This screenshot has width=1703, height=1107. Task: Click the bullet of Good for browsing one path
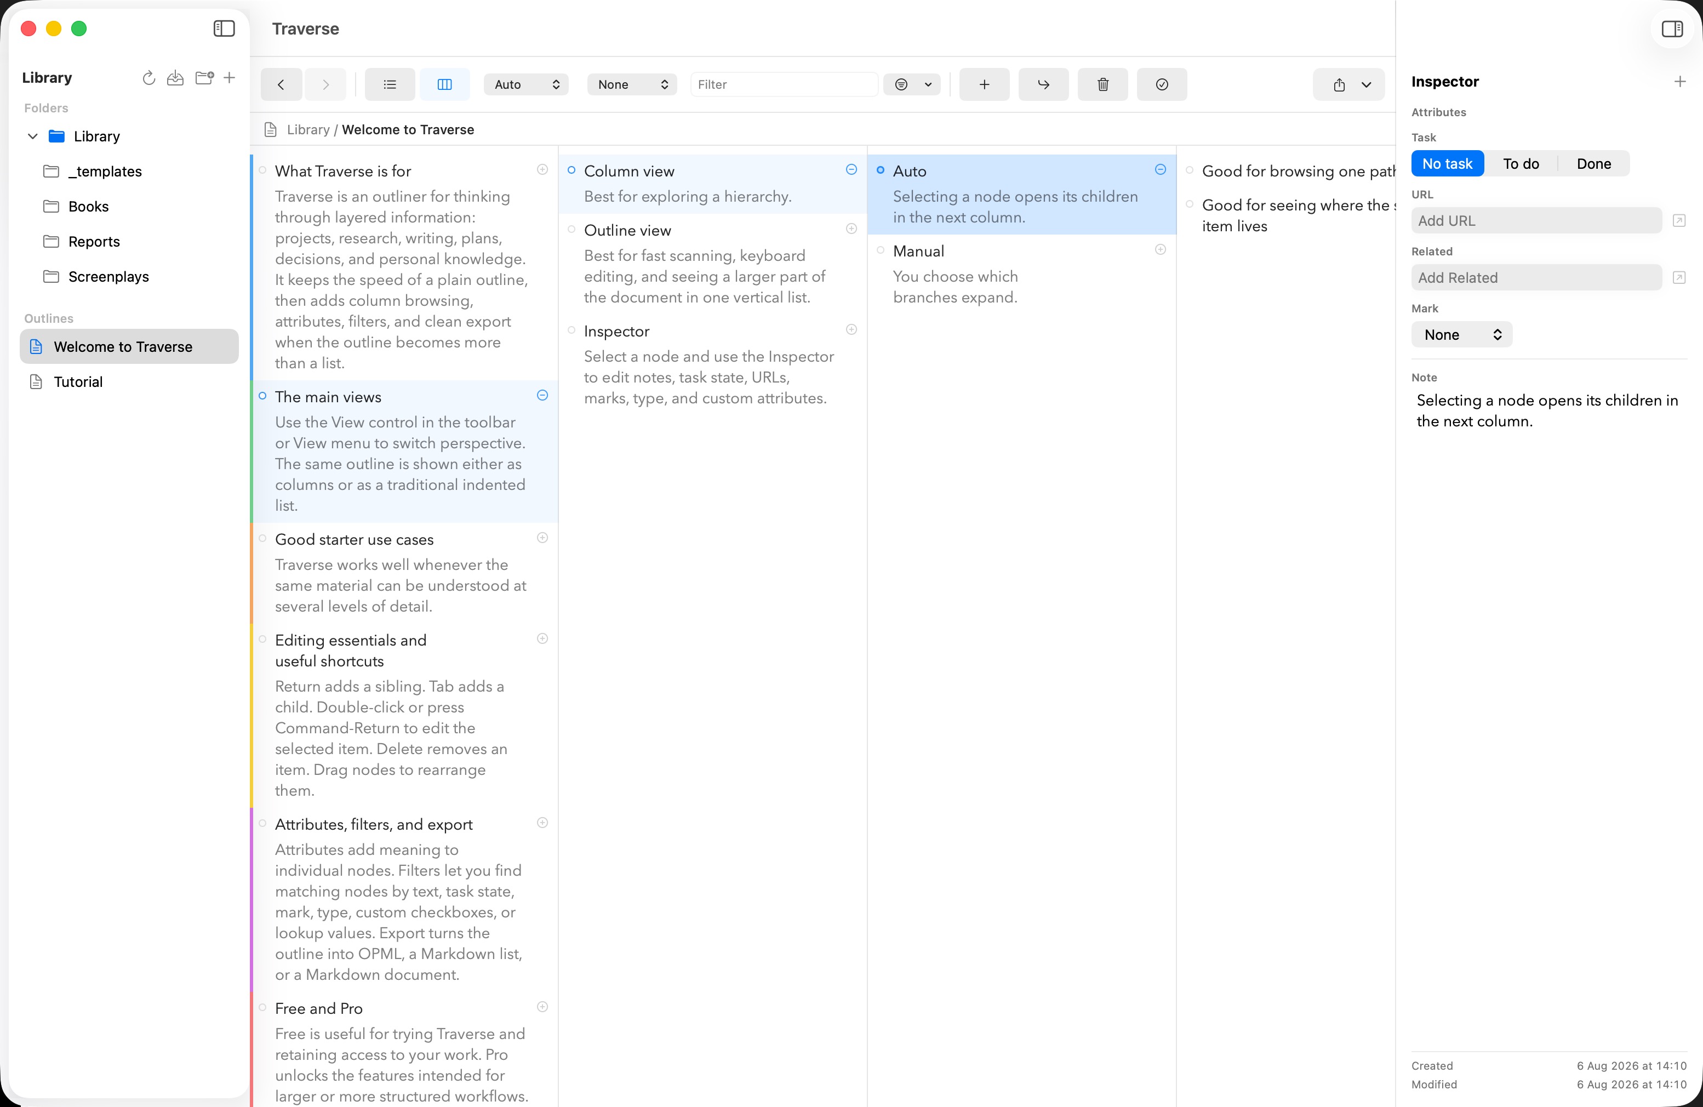1190,170
